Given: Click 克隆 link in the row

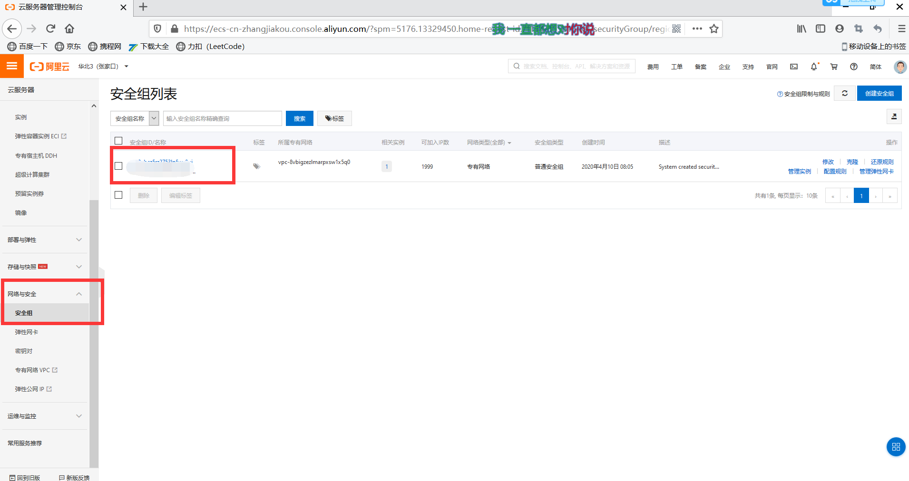Looking at the screenshot, I should click(852, 162).
